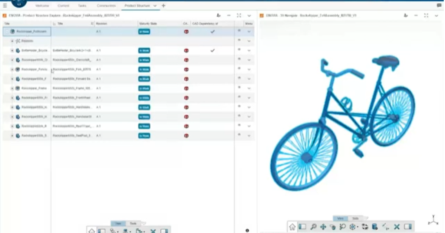
Task: Toggle eye visibility for second tree row
Action: point(239,40)
